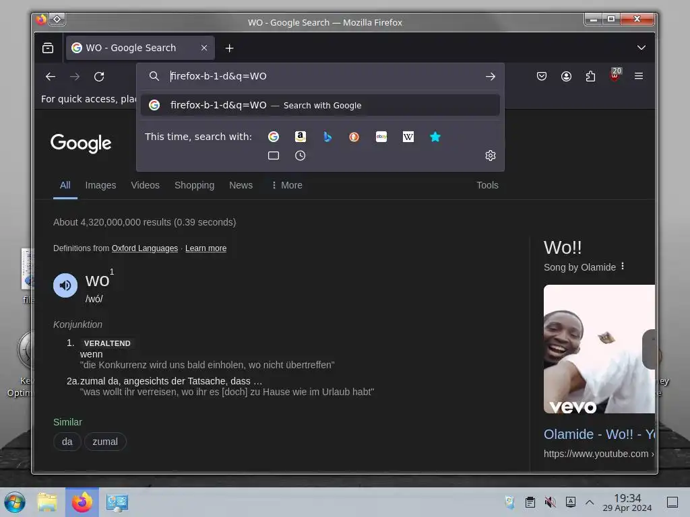Switch to the Videos tab
690x517 pixels.
146,186
